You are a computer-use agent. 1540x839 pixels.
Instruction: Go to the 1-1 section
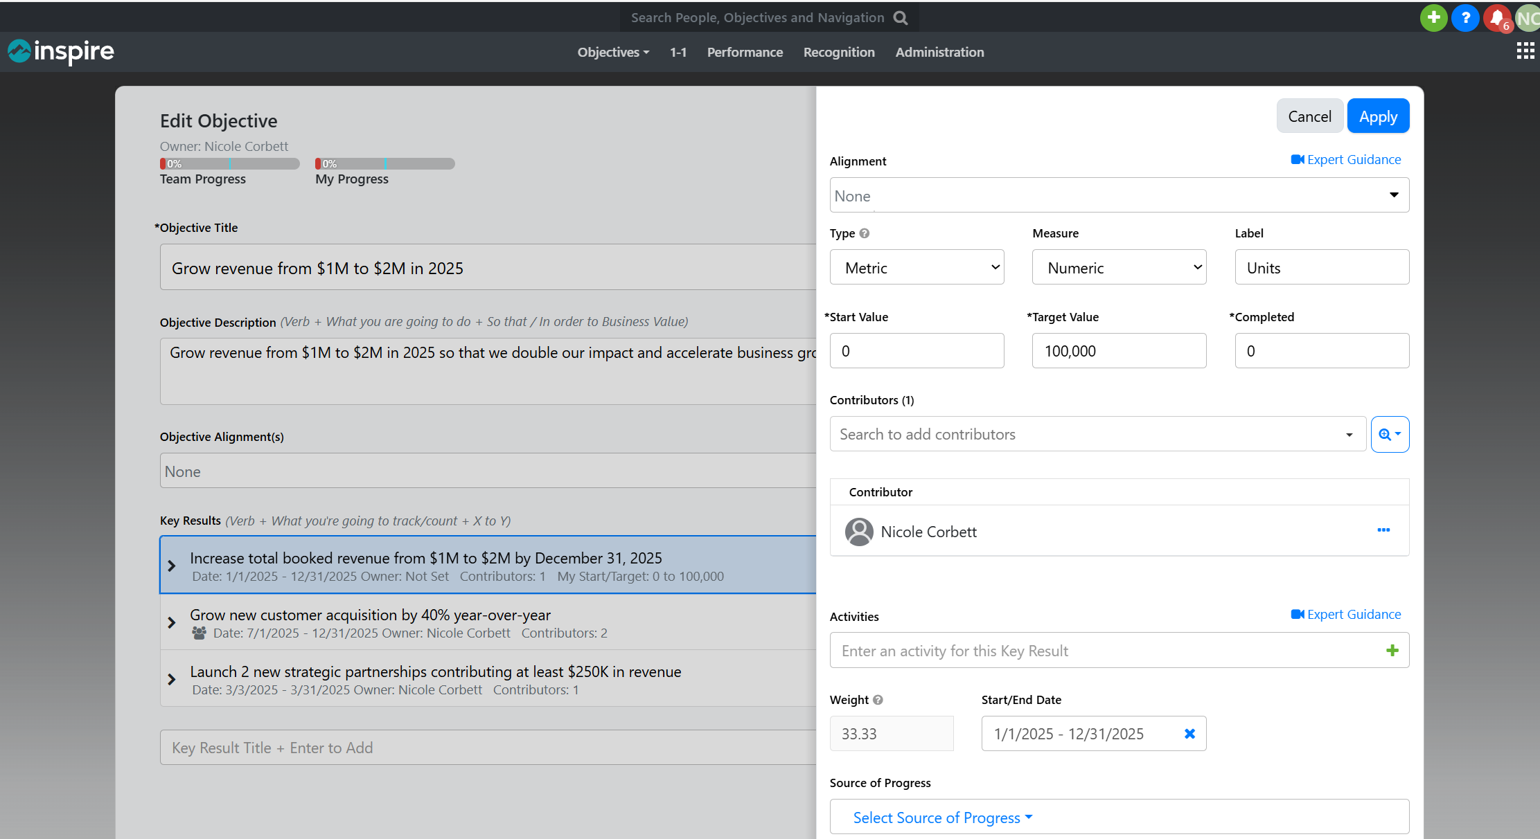click(x=678, y=52)
